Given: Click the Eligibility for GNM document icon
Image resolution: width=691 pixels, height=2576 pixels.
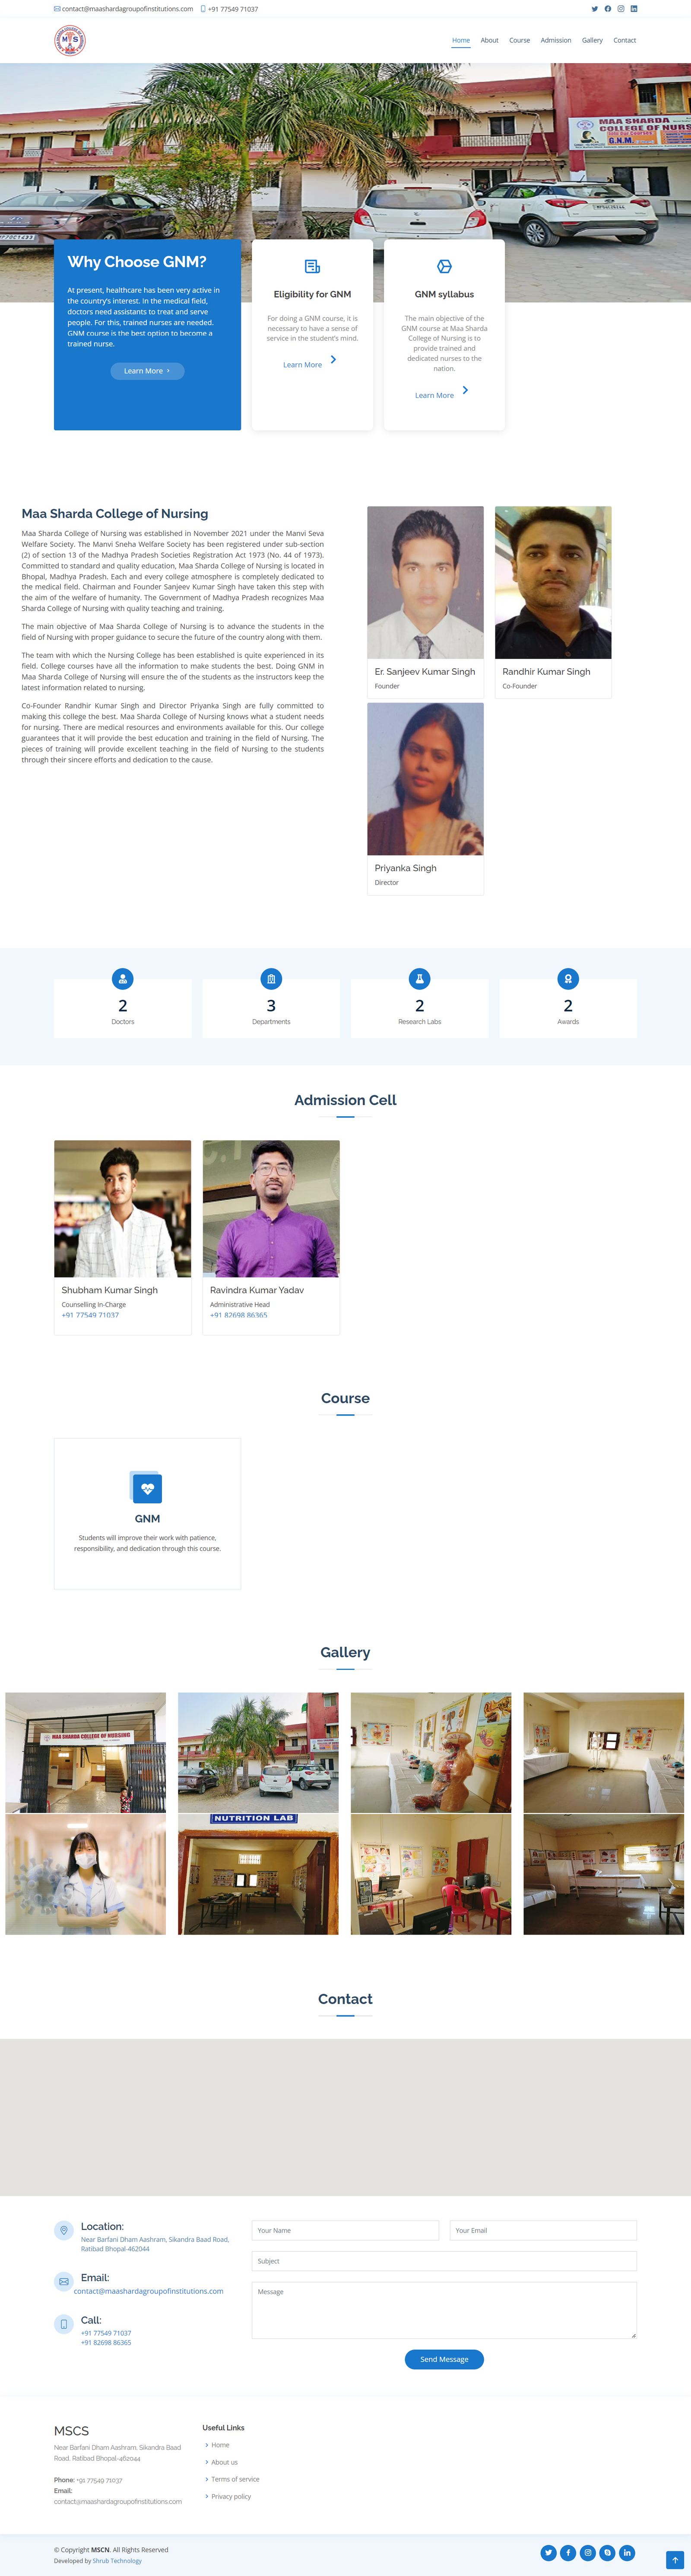Looking at the screenshot, I should point(313,266).
